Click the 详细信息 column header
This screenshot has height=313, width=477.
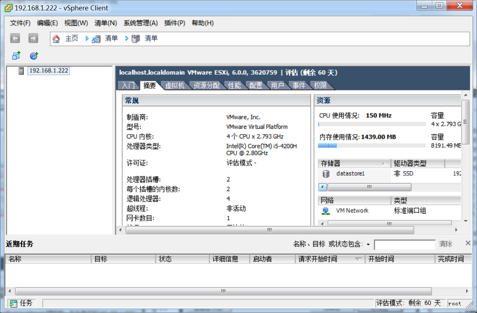[230, 259]
